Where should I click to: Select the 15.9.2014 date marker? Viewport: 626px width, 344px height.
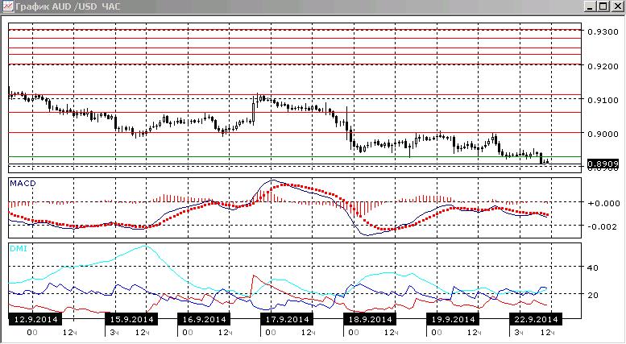(x=131, y=319)
